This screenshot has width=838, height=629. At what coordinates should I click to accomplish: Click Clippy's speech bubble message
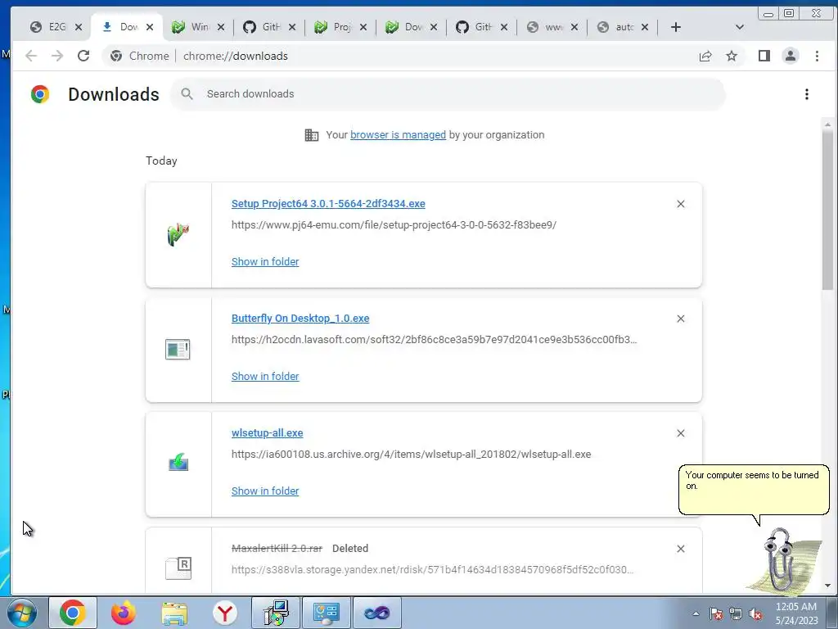pyautogui.click(x=754, y=490)
